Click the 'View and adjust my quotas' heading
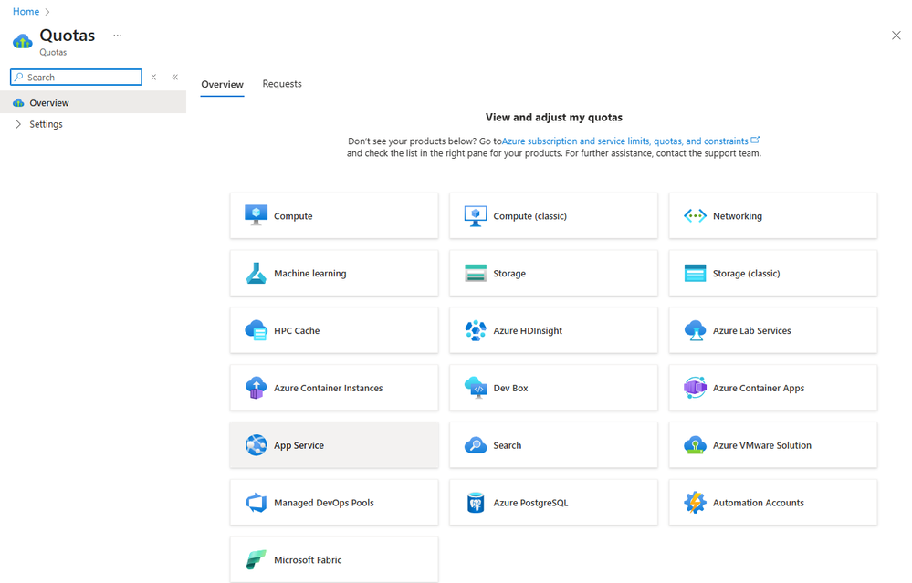Screen dimensions: 912x583 pyautogui.click(x=554, y=118)
